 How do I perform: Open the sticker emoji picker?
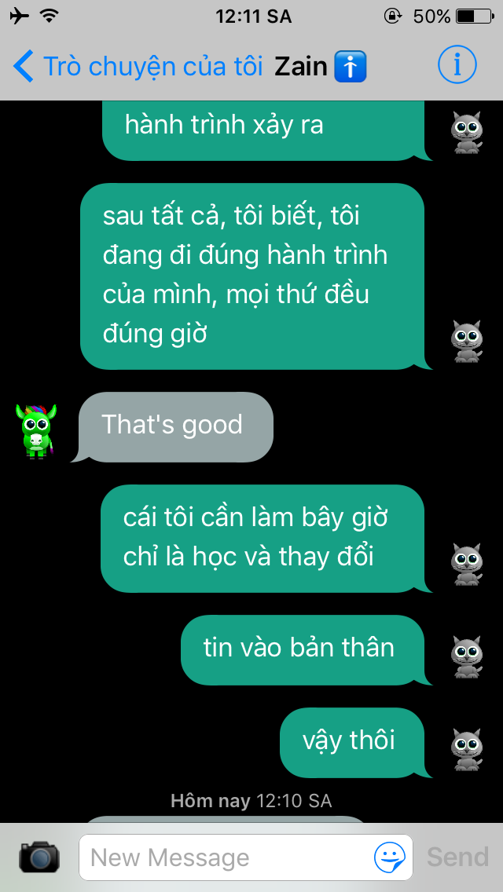coord(390,857)
